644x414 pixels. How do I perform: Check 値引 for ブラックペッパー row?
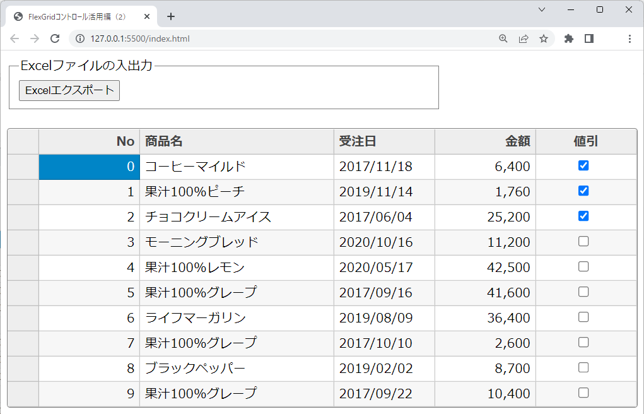[x=583, y=367]
